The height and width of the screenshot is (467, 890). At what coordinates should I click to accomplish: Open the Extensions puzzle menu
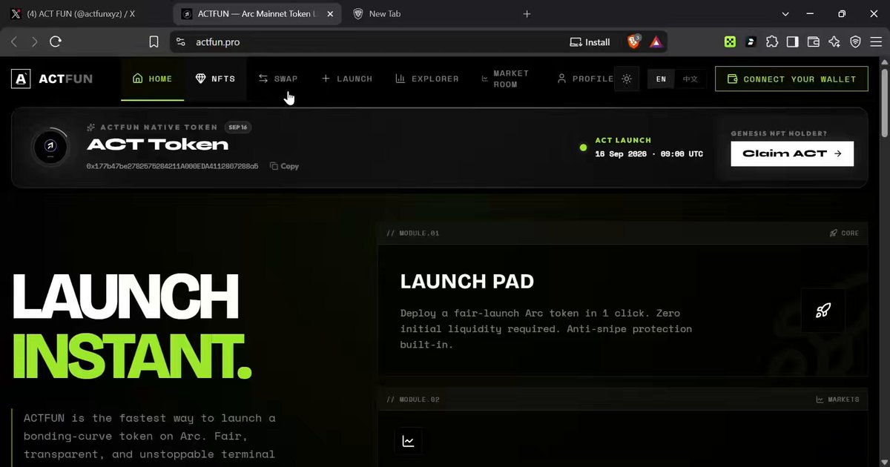[772, 42]
